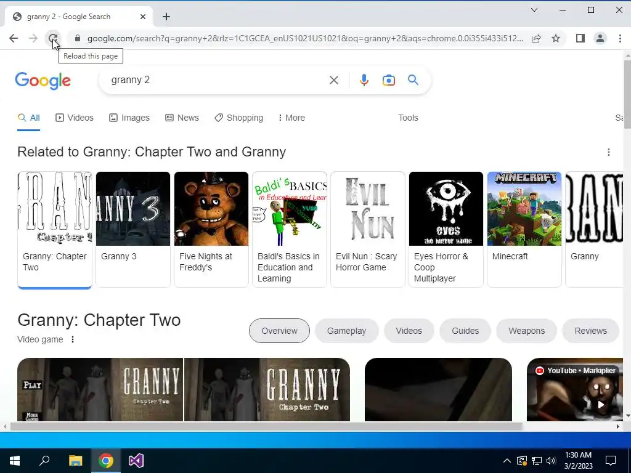Viewport: 631px width, 473px height.
Task: Open more options next to 'Video game'
Action: click(73, 339)
